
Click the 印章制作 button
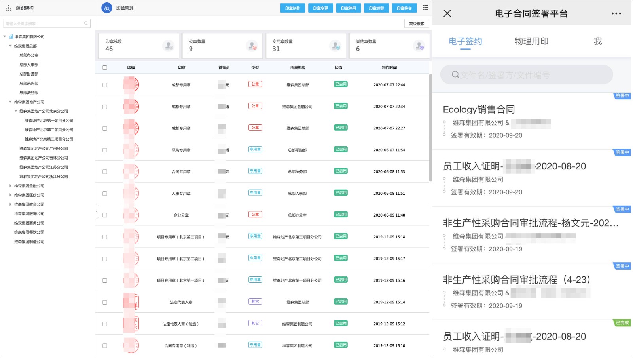tap(293, 8)
